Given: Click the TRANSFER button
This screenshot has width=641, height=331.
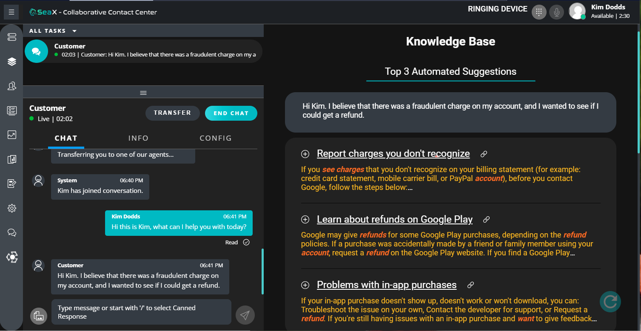Looking at the screenshot, I should coord(172,113).
